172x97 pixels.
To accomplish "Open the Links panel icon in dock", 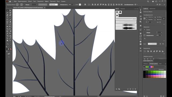I will [141, 51].
